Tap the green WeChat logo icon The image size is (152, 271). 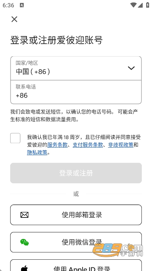pos(24,242)
